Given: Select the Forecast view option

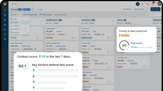Looking at the screenshot, I should coord(20,26).
